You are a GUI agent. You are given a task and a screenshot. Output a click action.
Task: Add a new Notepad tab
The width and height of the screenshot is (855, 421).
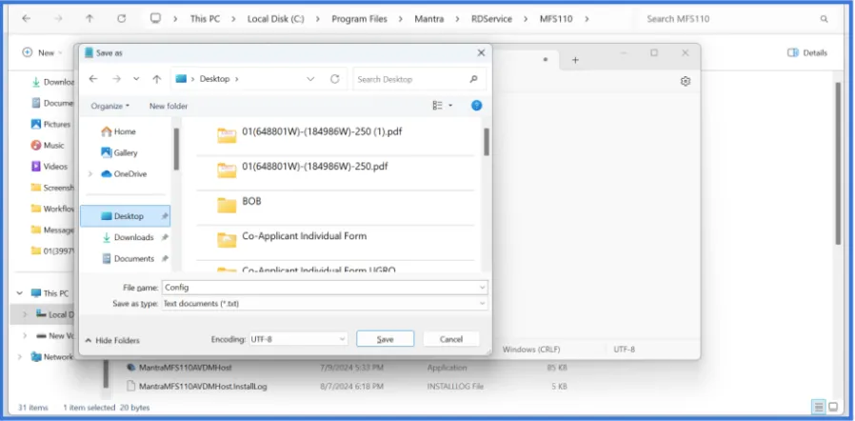click(575, 60)
